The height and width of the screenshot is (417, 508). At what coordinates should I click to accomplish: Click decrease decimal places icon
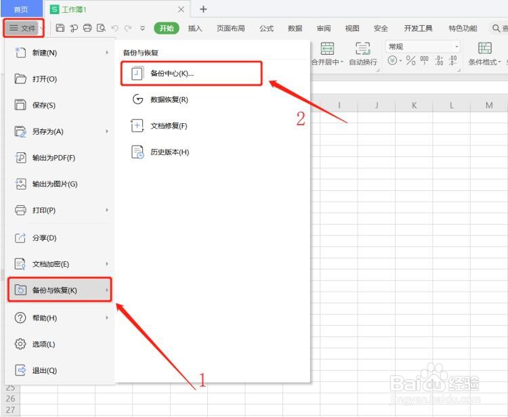[453, 60]
